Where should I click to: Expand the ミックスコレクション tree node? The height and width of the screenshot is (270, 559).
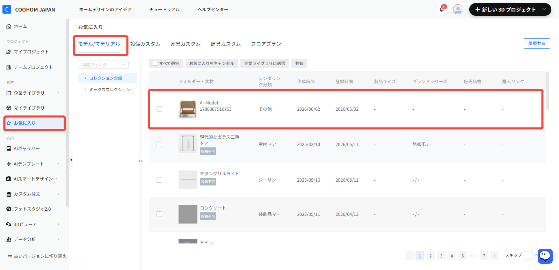(85, 89)
